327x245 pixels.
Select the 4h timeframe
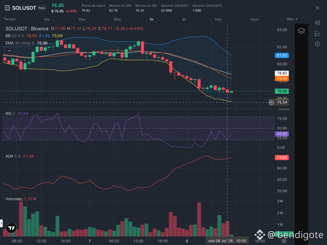[x=184, y=19]
